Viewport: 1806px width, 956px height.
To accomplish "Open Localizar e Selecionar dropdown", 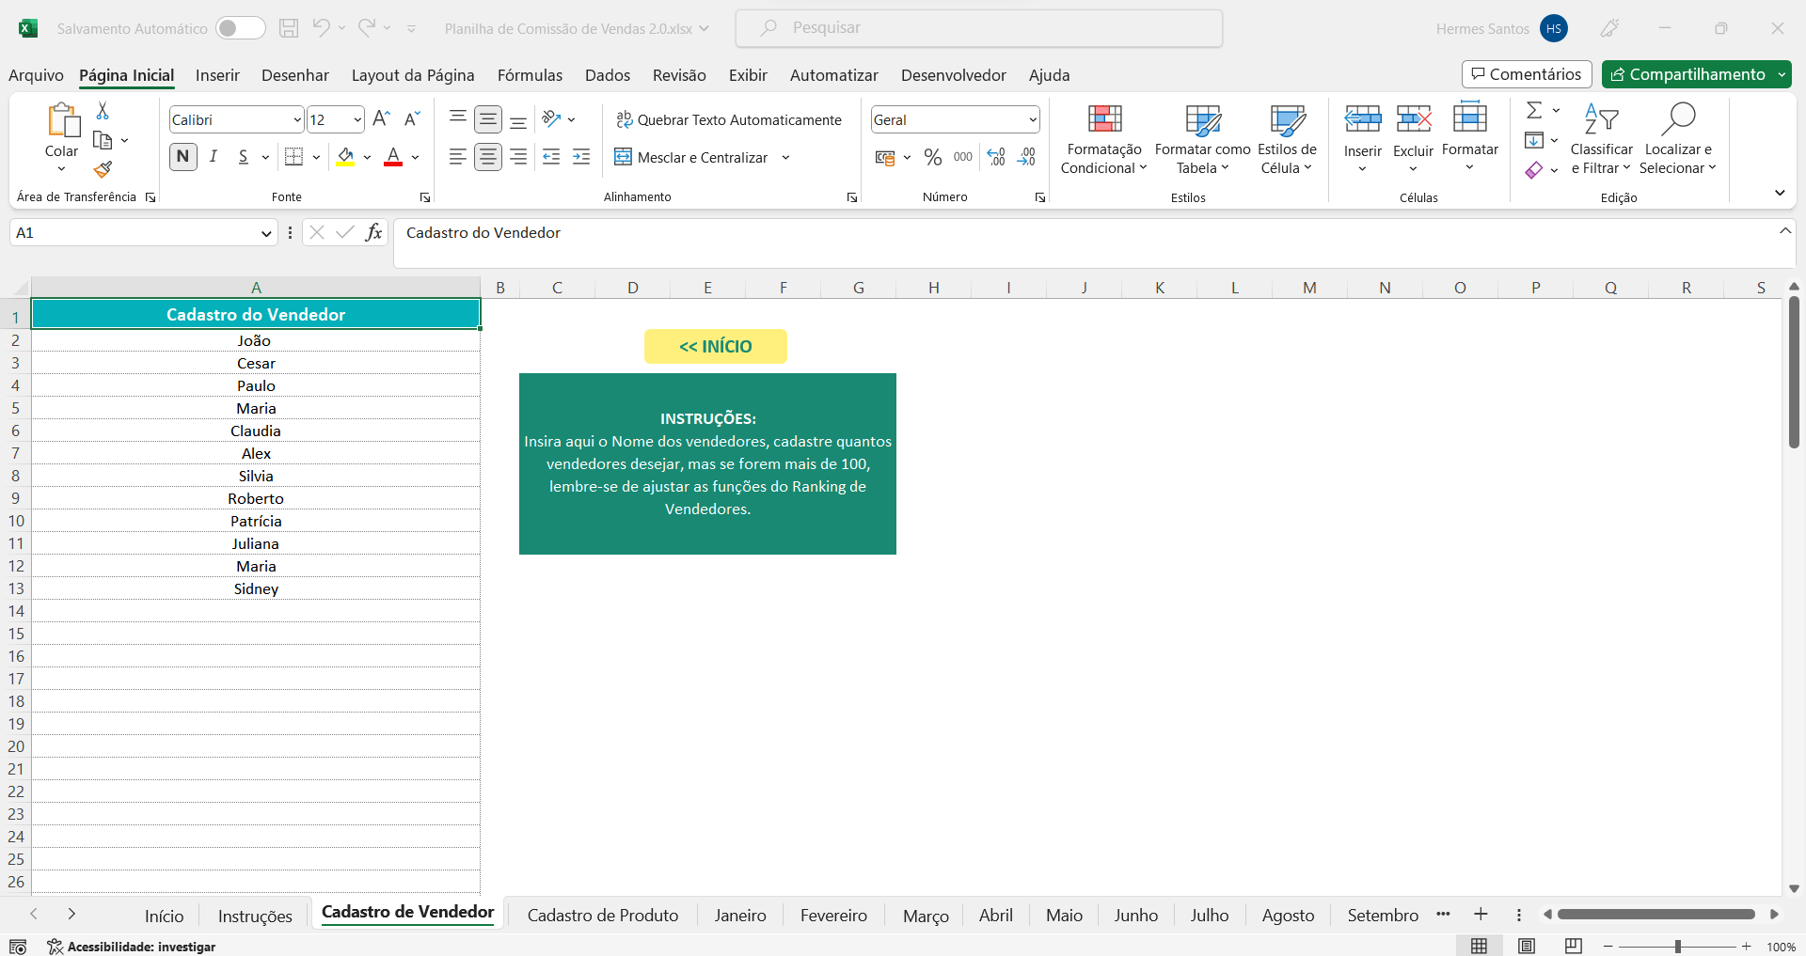I will point(1678,139).
